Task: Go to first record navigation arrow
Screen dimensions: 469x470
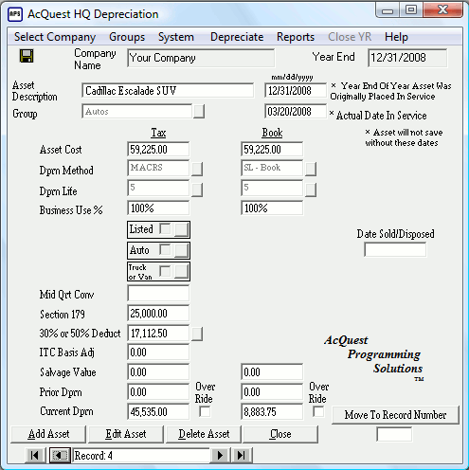Action: (34, 455)
